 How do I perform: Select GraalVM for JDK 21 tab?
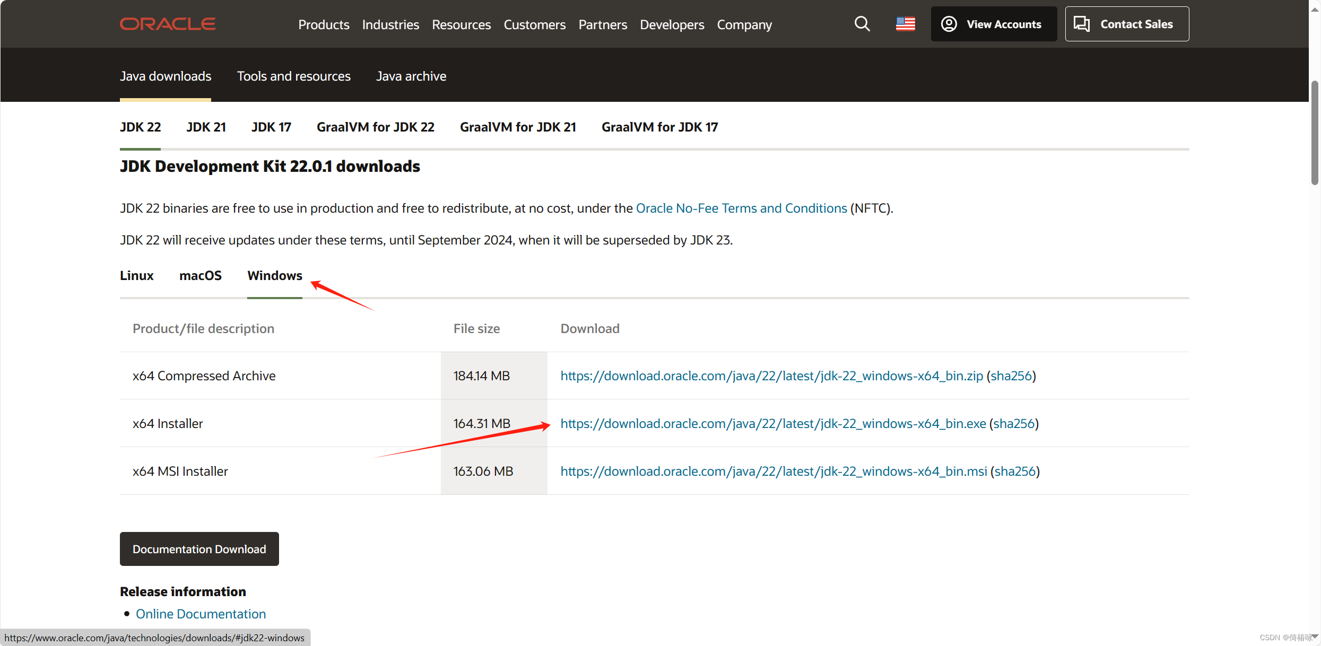point(518,127)
